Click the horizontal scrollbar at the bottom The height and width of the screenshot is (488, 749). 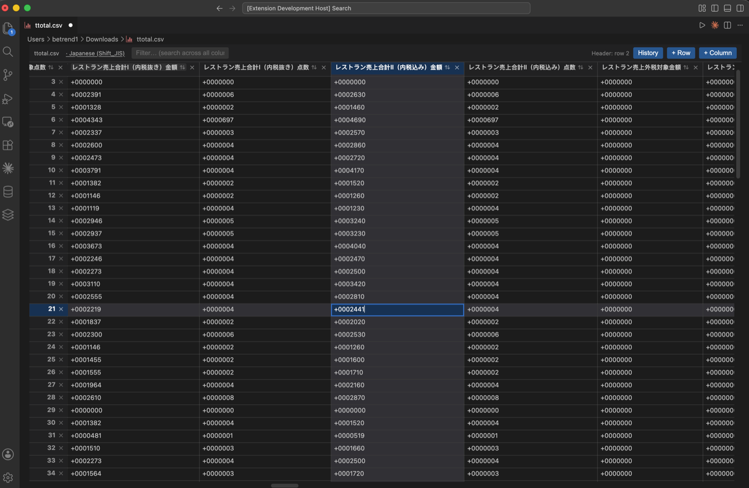click(285, 485)
